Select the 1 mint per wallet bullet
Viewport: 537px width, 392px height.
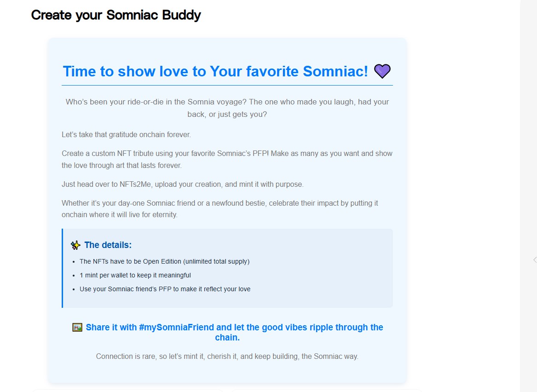coord(135,275)
